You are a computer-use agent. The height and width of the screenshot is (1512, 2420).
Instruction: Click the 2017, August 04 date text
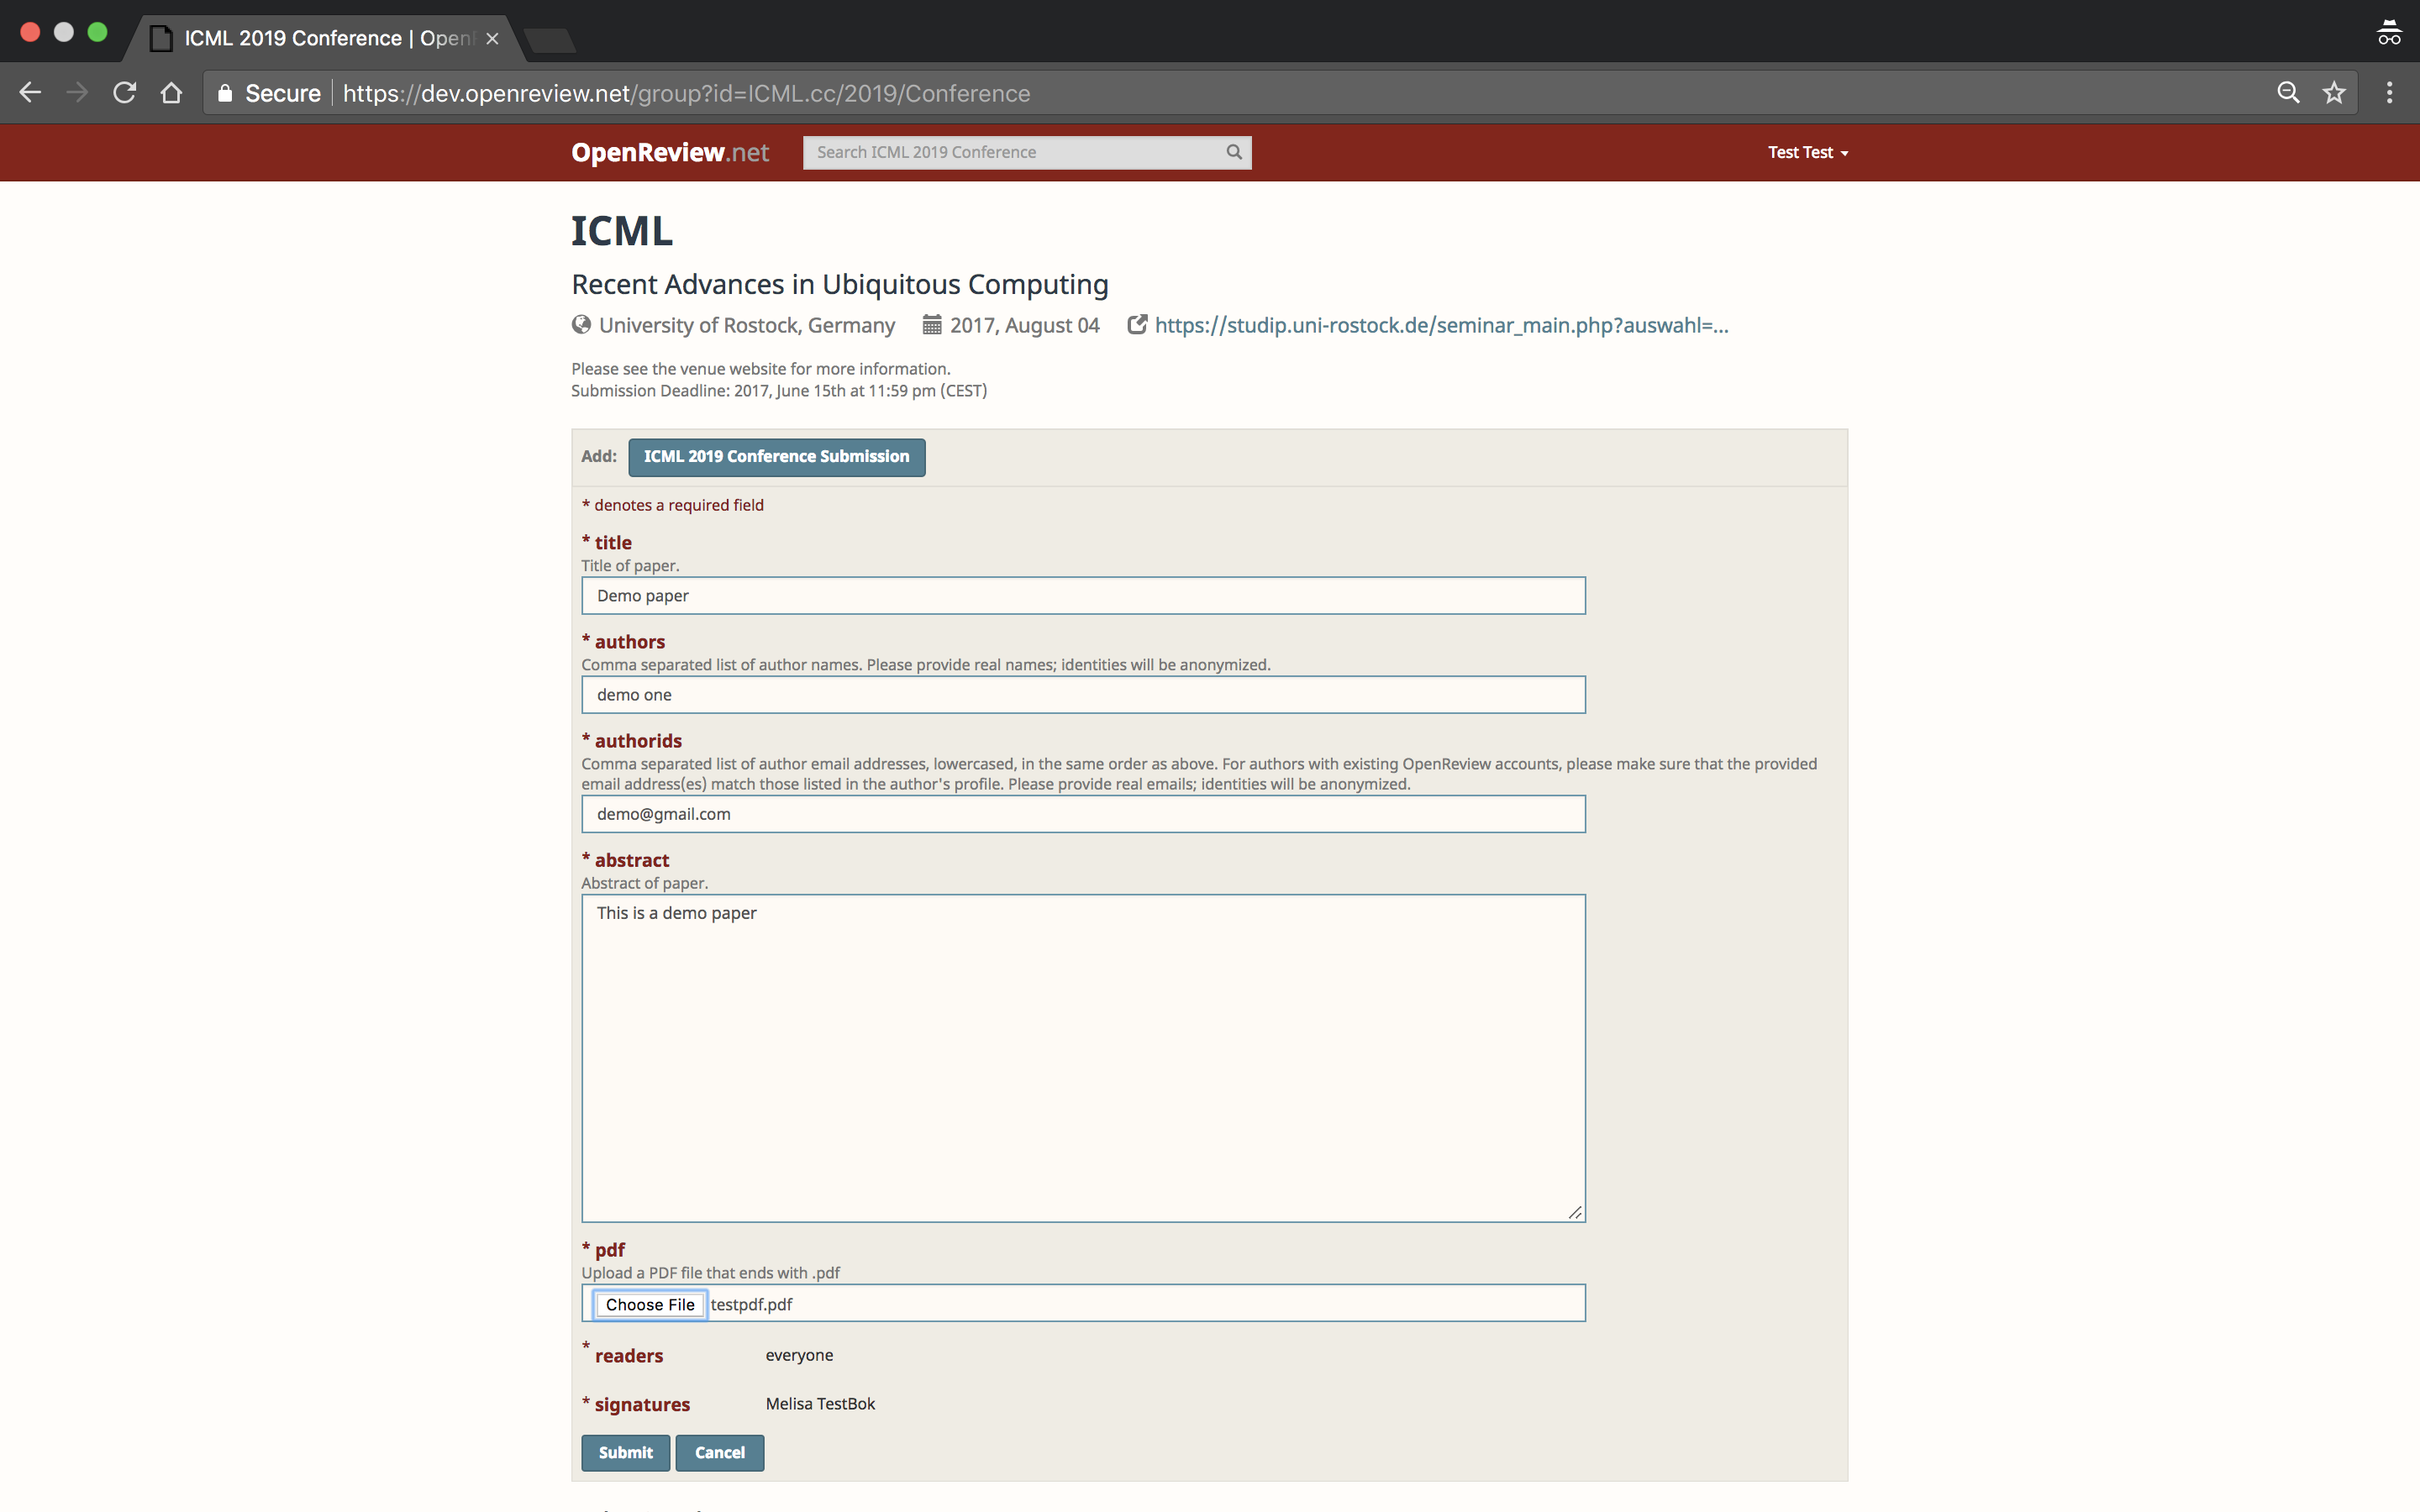click(x=1024, y=325)
